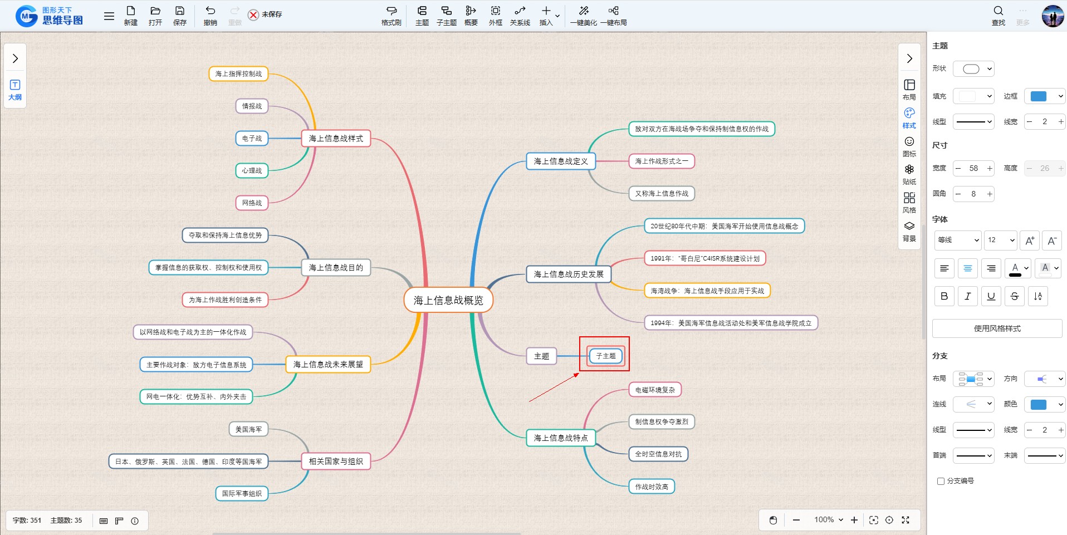The image size is (1067, 535).
Task: Click the use style format (使用风格样式) button
Action: click(x=997, y=328)
